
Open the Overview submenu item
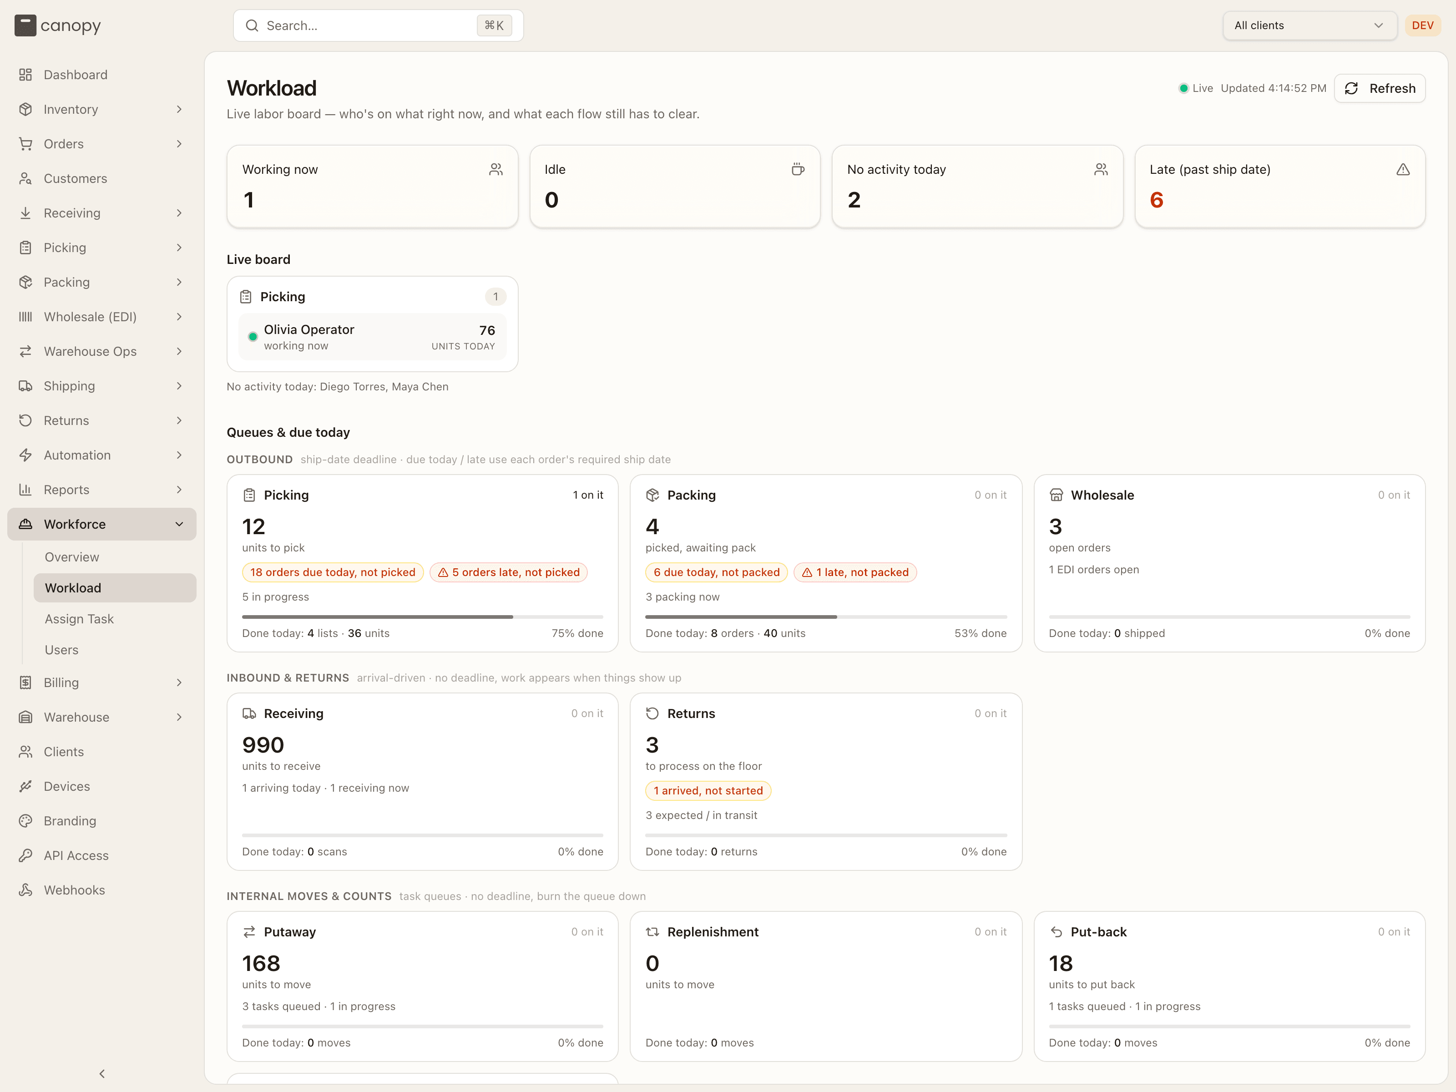click(115, 557)
